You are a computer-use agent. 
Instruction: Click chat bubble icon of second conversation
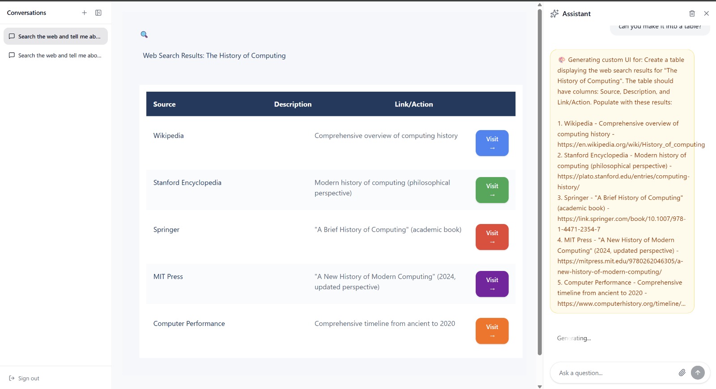[x=12, y=55]
